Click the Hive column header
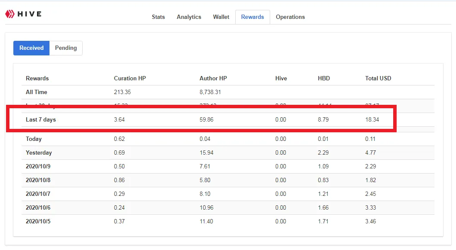Viewport: 456px width, 250px height. click(281, 79)
